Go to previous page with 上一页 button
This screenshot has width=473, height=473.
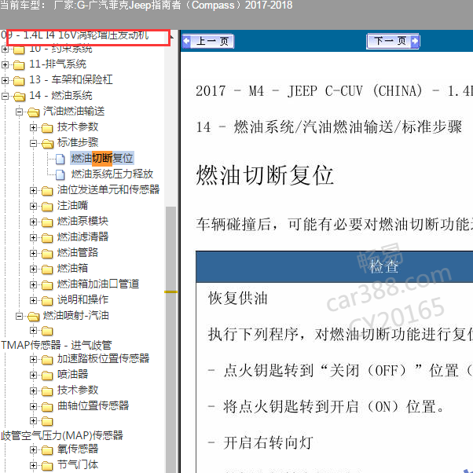[x=208, y=42]
